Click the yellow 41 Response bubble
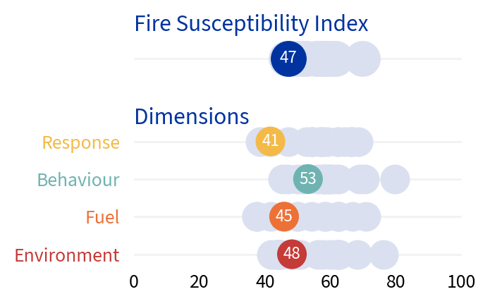 click(270, 141)
